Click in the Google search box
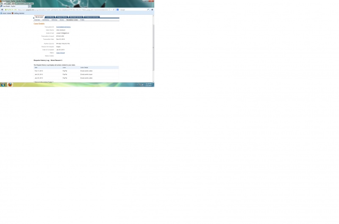Screen dimensions: 339x224 pyautogui.click(x=133, y=10)
